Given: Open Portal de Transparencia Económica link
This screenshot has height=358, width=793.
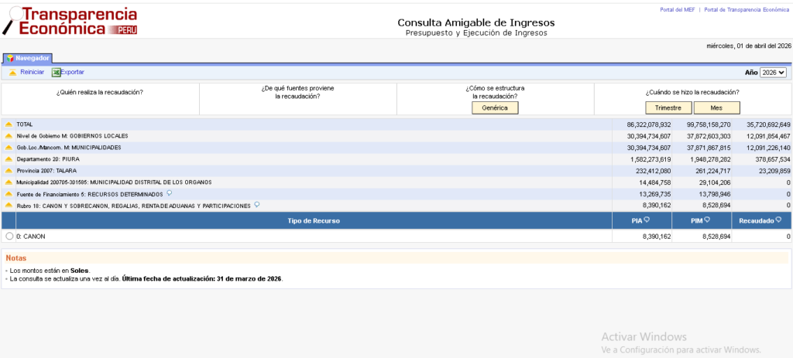Looking at the screenshot, I should point(746,10).
